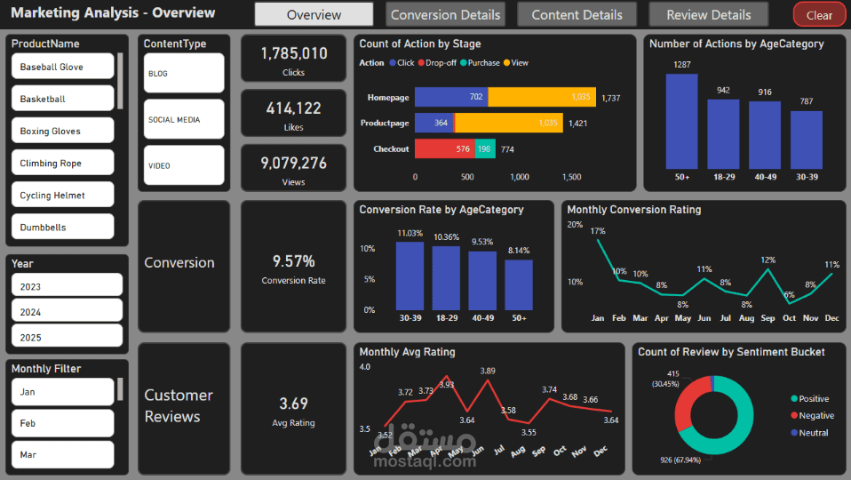Click the red Clear button
The height and width of the screenshot is (480, 851).
click(819, 14)
